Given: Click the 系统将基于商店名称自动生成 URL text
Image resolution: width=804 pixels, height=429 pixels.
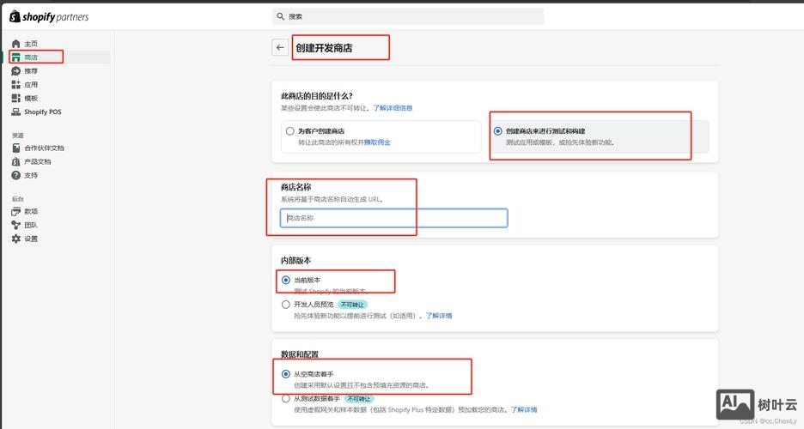Looking at the screenshot, I should click(332, 199).
